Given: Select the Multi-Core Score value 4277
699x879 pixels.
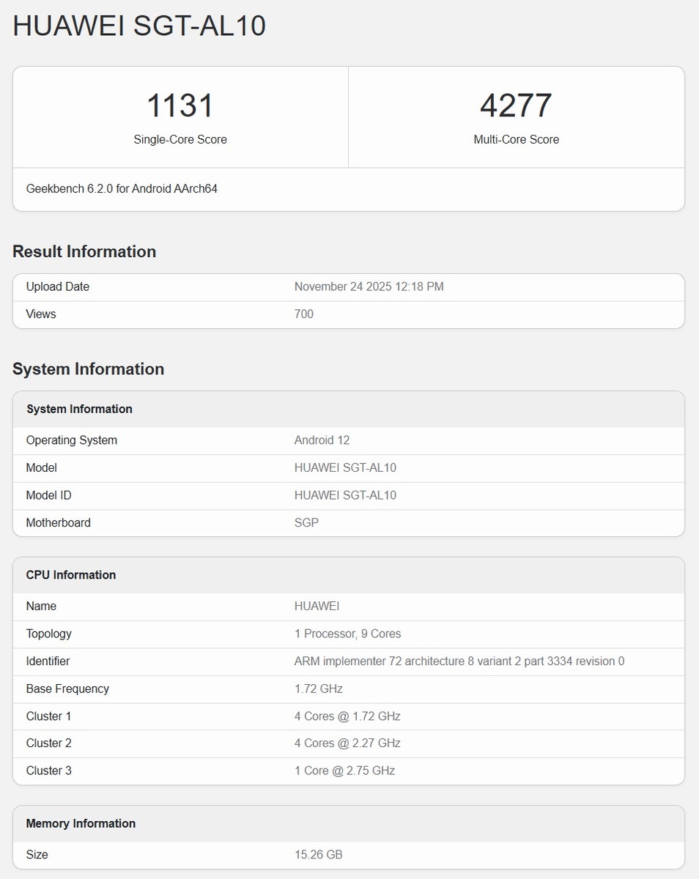Looking at the screenshot, I should click(x=517, y=105).
